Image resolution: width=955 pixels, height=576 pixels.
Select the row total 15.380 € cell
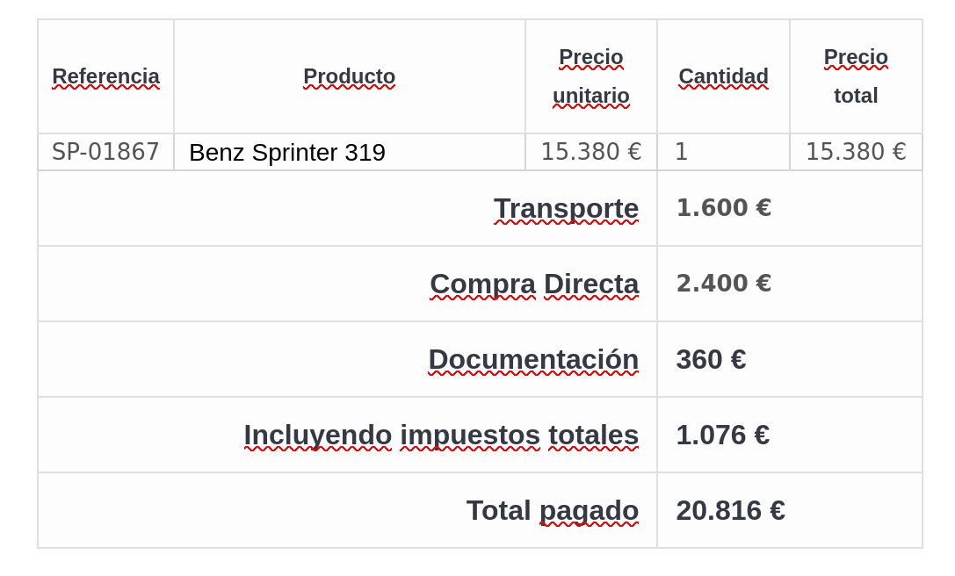pos(855,152)
